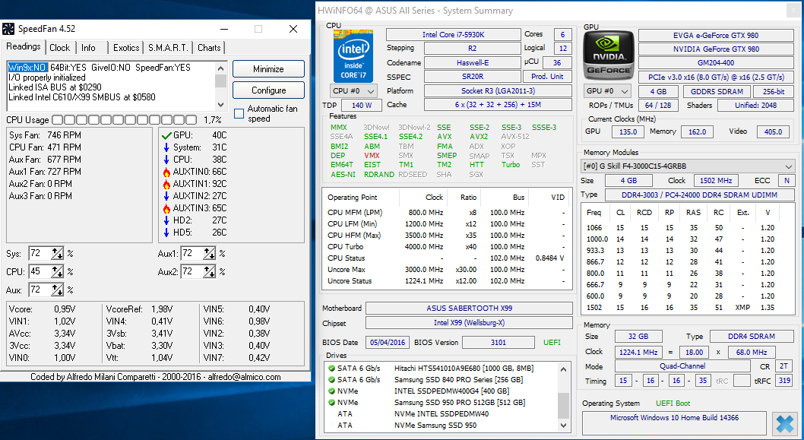Adjust the Sys fan speed stepper arrows
The height and width of the screenshot is (440, 804).
pyautogui.click(x=58, y=253)
